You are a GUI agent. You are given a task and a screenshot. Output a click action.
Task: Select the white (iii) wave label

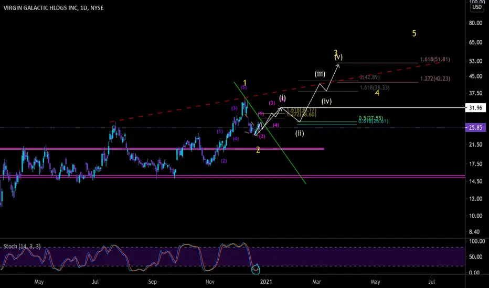(320, 74)
